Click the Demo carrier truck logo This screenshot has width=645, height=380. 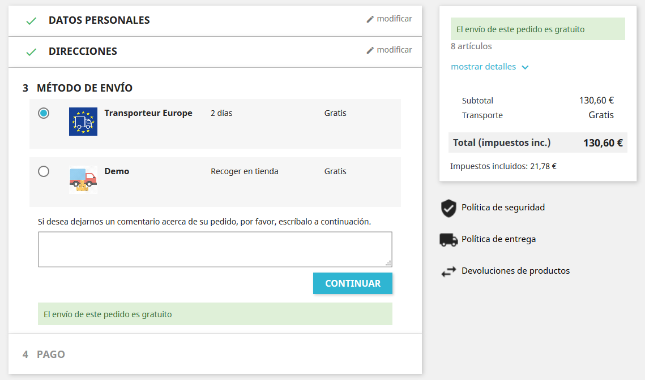(83, 179)
